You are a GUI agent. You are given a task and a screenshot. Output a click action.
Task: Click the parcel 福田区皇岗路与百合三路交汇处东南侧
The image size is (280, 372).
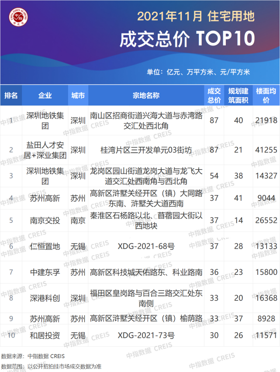pos(146,298)
